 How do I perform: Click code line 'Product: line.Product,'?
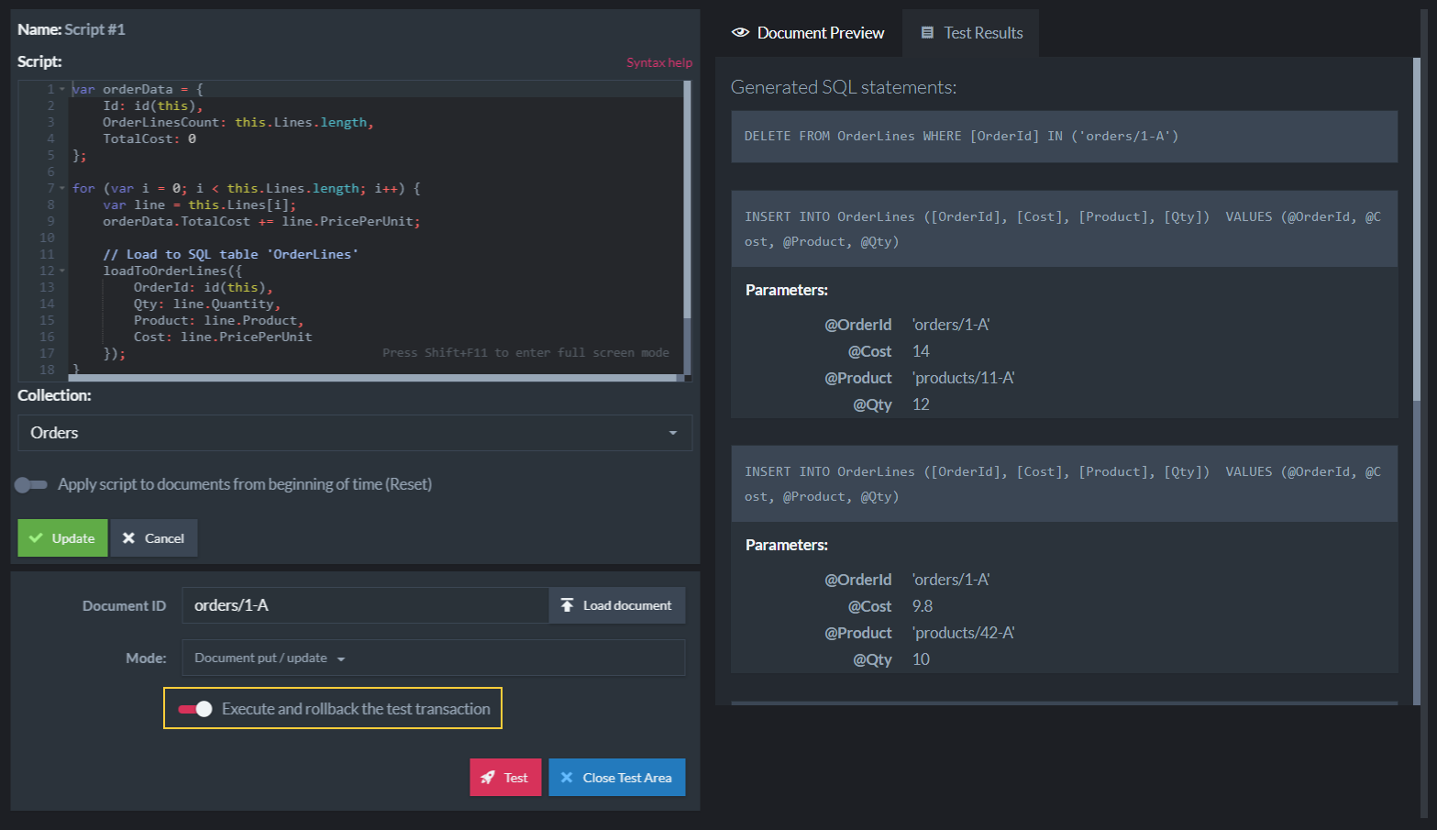pos(218,321)
